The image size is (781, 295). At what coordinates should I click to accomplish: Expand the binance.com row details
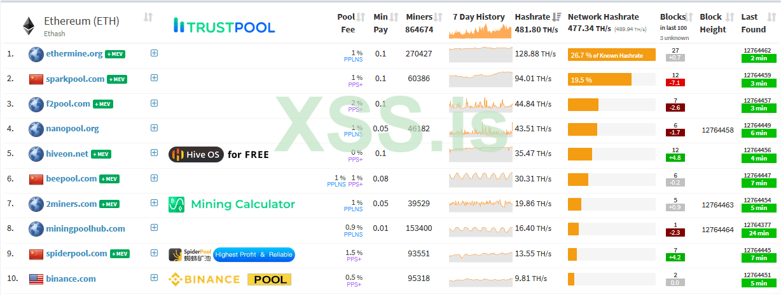tap(154, 278)
